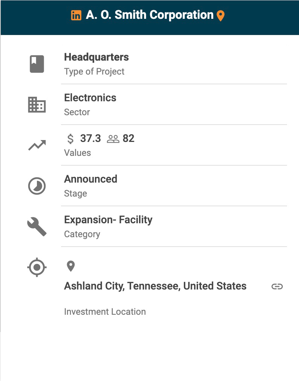Click the 82 jobs value
Screen dimensions: 299x381
(128, 139)
